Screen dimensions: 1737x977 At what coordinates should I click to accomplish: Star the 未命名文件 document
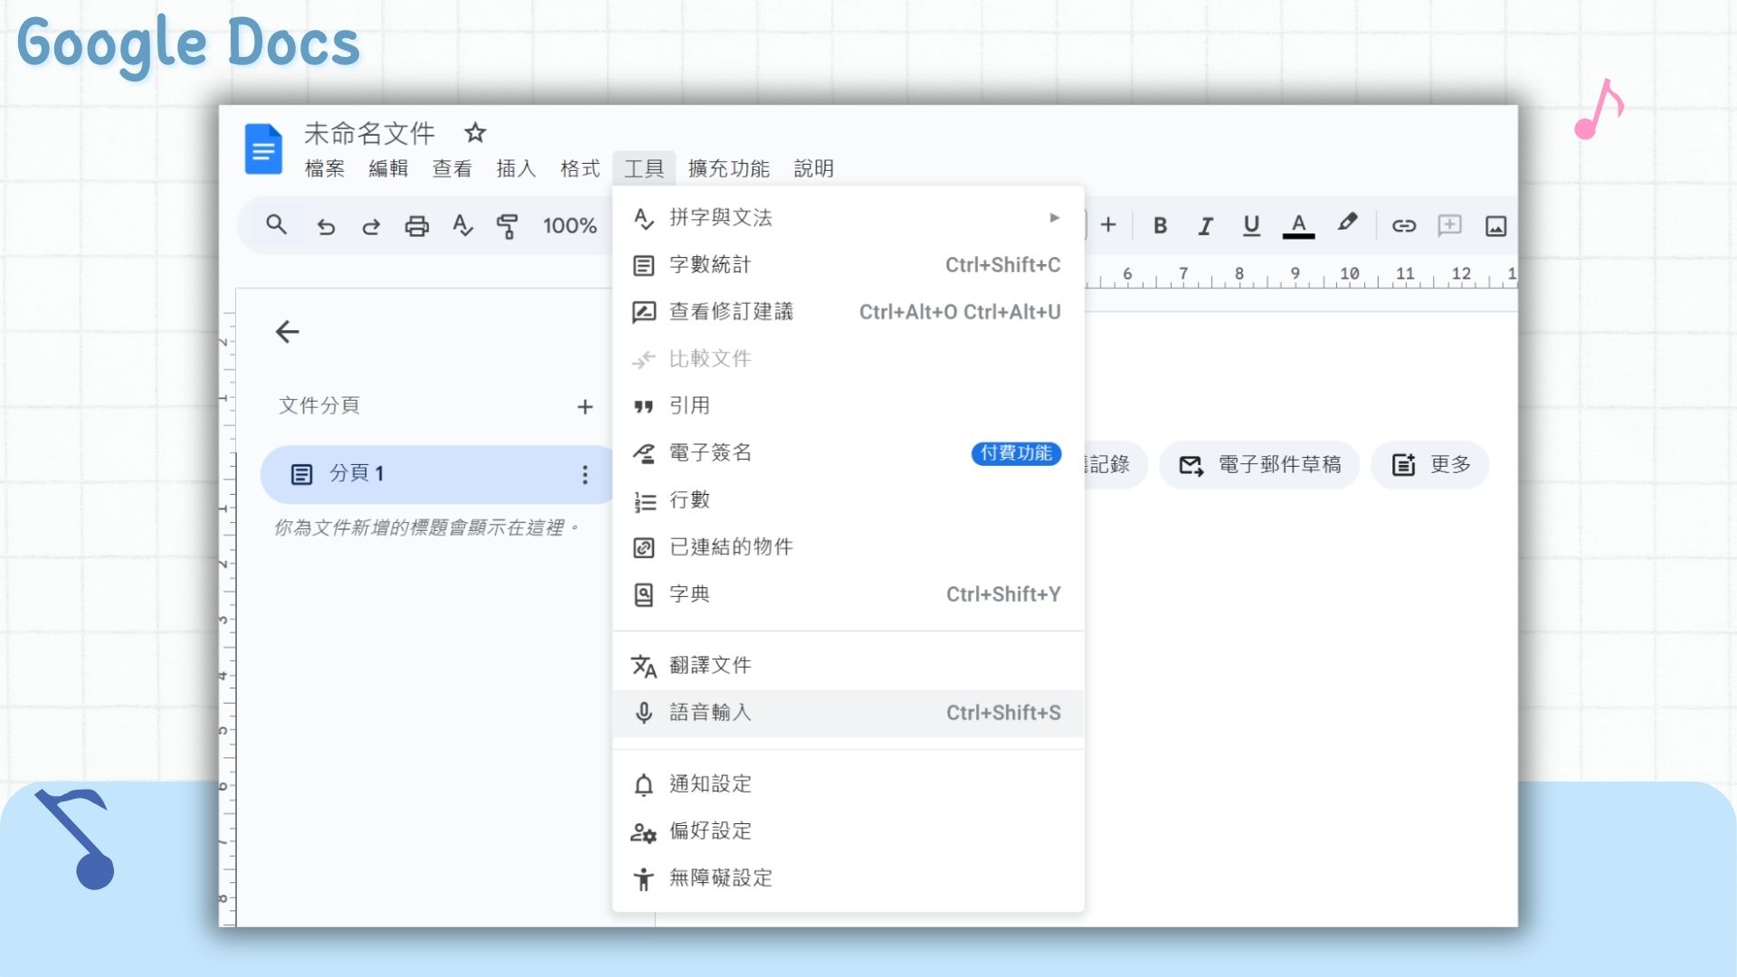[475, 134]
